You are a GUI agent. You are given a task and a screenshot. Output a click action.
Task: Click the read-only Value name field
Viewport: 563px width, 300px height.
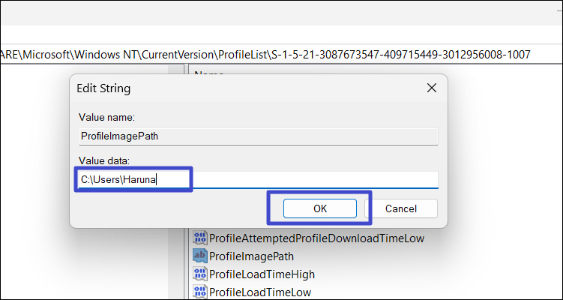[x=257, y=136]
